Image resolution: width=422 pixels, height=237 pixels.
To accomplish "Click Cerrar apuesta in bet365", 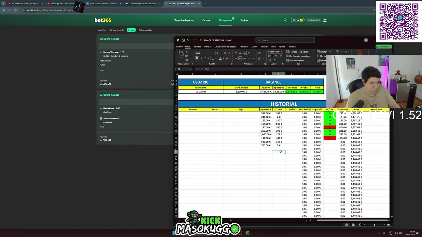I will (117, 30).
